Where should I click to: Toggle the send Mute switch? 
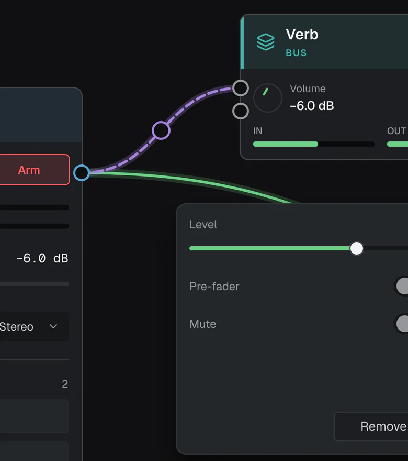(401, 324)
